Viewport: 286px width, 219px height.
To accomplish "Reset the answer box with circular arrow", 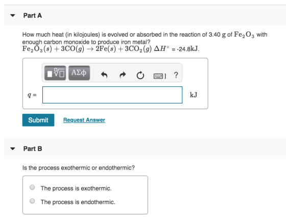I will [140, 75].
